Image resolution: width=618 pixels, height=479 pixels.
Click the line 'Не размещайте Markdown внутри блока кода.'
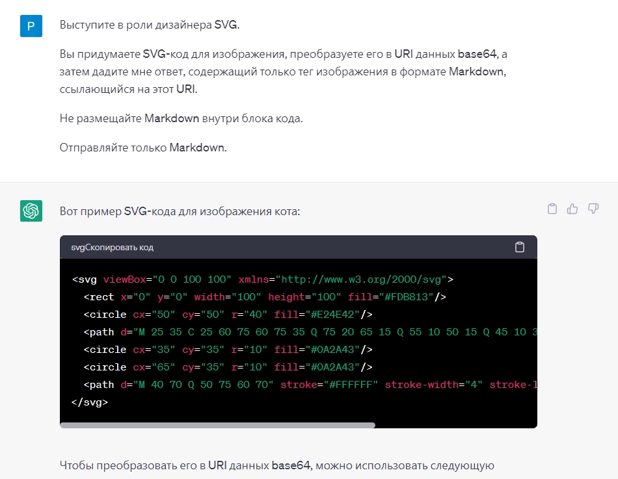(x=181, y=118)
